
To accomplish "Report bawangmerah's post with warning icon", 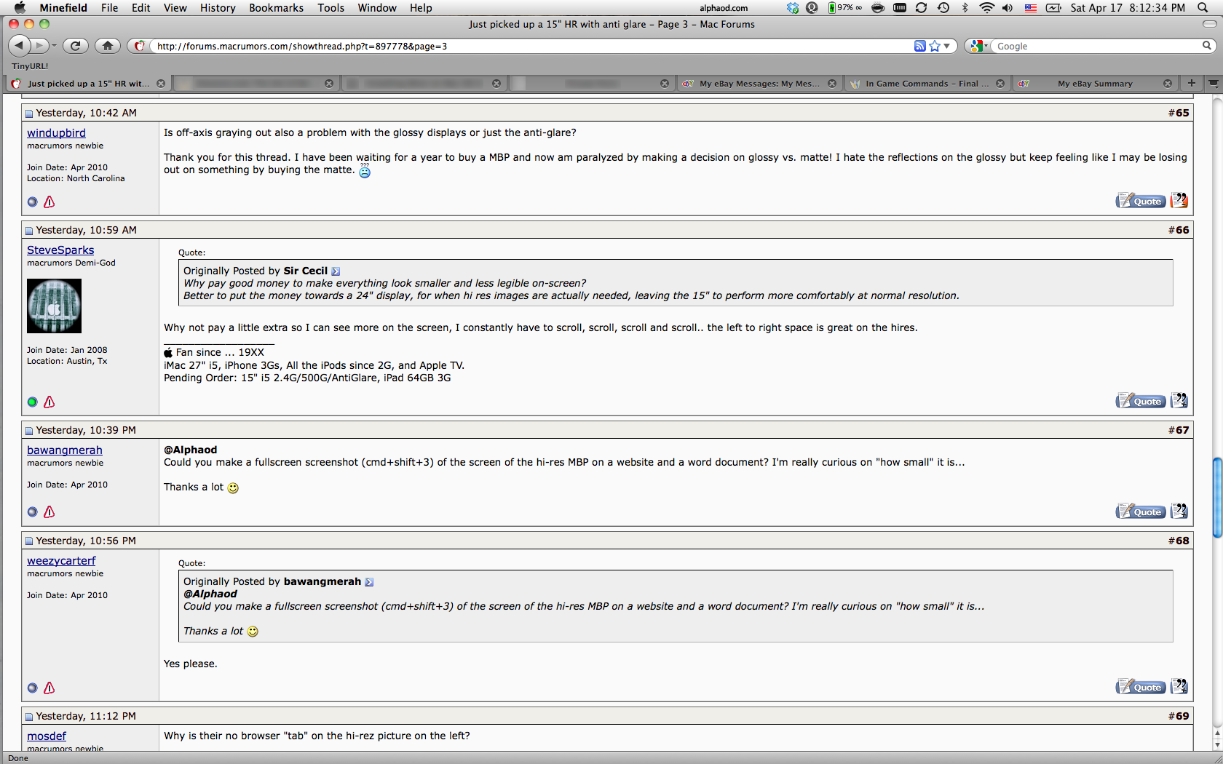I will 50,512.
